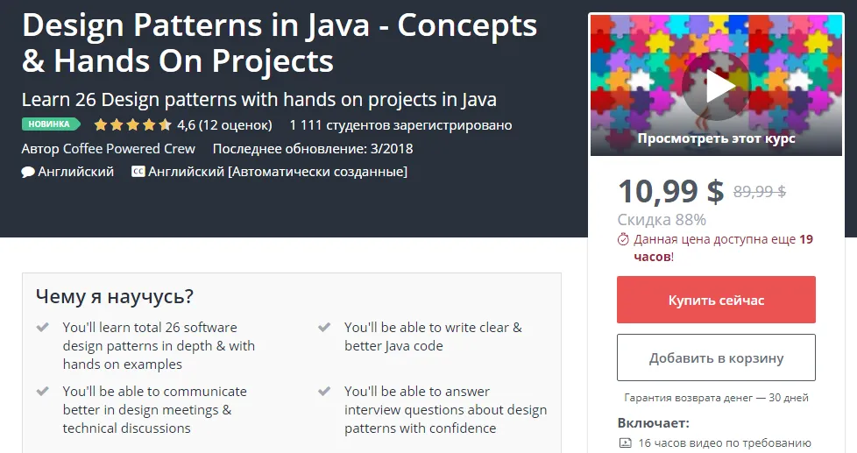The width and height of the screenshot is (857, 453).
Task: Open the Coffee Powered Crew author link
Action: [x=129, y=148]
